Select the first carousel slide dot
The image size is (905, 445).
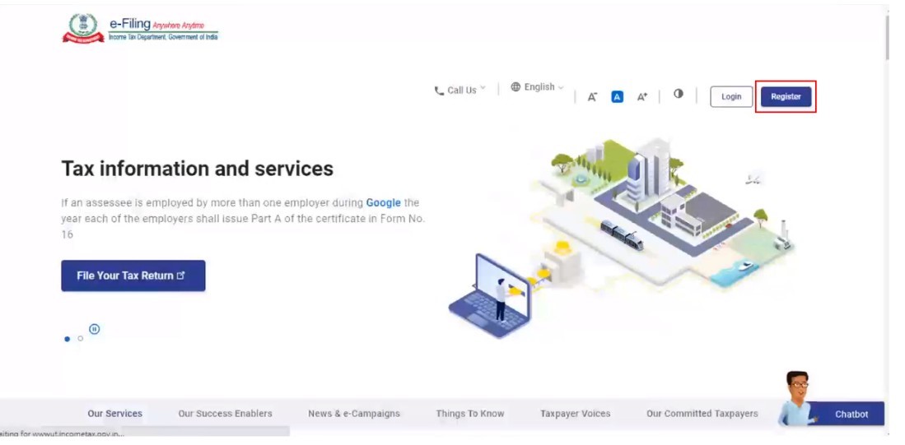point(68,339)
